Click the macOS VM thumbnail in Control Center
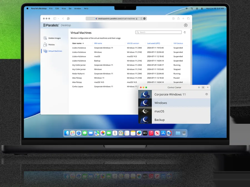The image size is (250, 187). point(145,111)
